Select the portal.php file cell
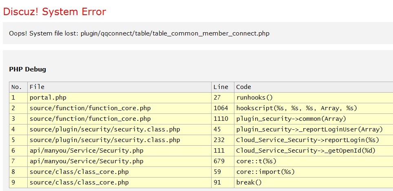This screenshot has height=191, width=393. click(x=119, y=98)
